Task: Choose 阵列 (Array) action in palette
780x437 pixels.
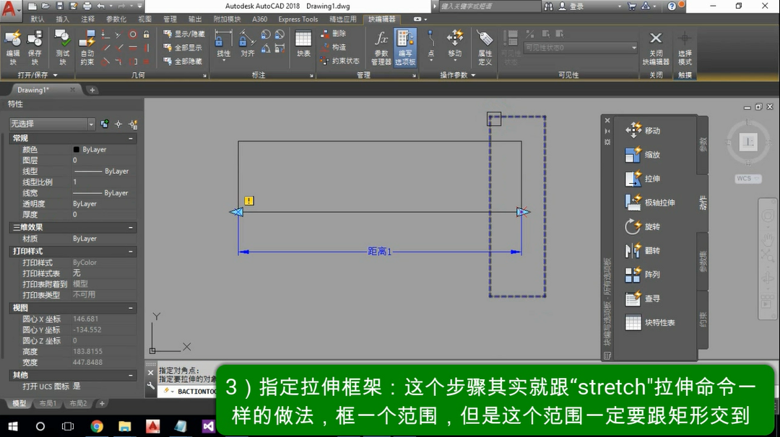Action: pyautogui.click(x=643, y=274)
